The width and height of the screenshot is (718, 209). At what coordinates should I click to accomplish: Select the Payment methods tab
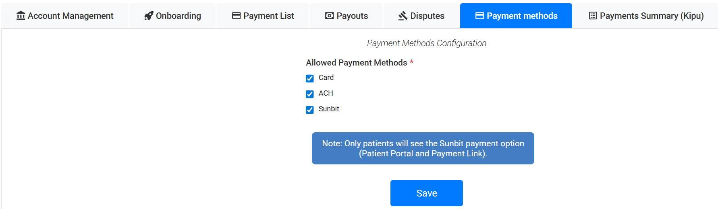click(x=522, y=16)
